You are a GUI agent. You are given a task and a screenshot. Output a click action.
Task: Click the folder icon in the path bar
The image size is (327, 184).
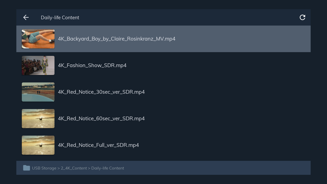tap(26, 168)
